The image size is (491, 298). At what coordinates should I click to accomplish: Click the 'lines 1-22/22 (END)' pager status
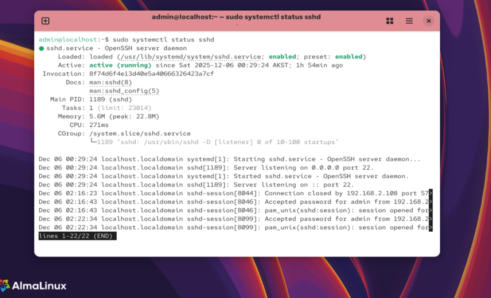(77, 236)
